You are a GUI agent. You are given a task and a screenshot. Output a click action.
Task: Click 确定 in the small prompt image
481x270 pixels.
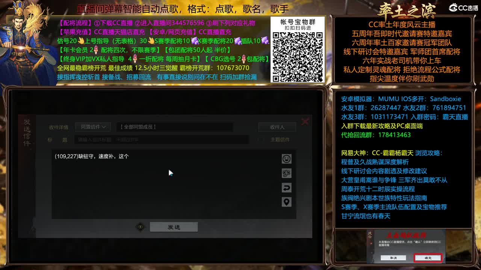coord(428,258)
